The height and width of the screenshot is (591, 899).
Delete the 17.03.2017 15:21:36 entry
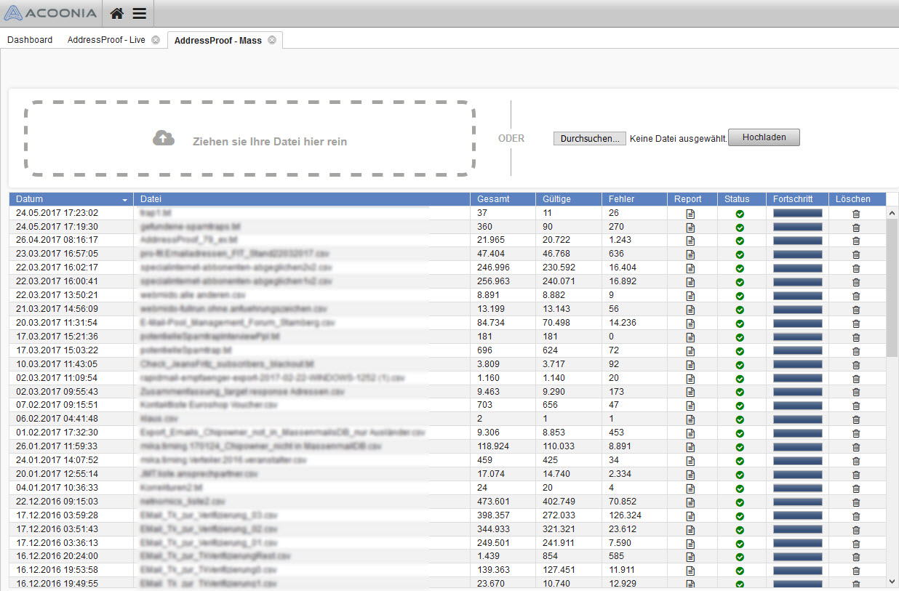coord(856,337)
